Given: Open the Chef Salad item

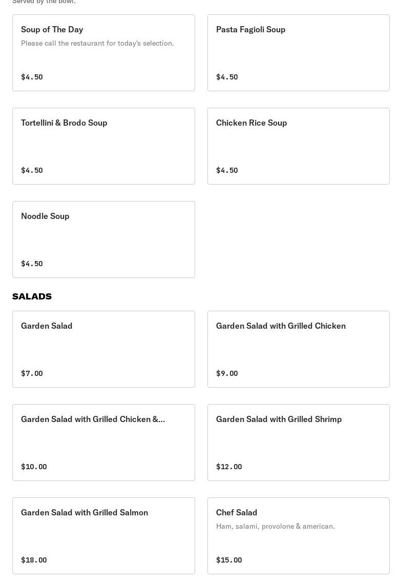Looking at the screenshot, I should (298, 536).
